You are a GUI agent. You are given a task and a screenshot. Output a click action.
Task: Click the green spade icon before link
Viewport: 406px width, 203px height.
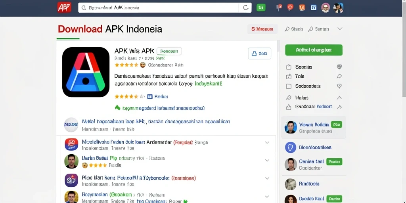pos(117,107)
